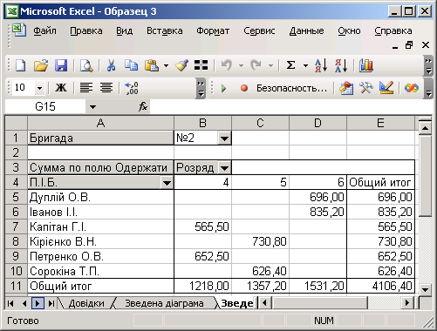Click the AutoSum sigma icon
The image size is (437, 331).
(290, 65)
